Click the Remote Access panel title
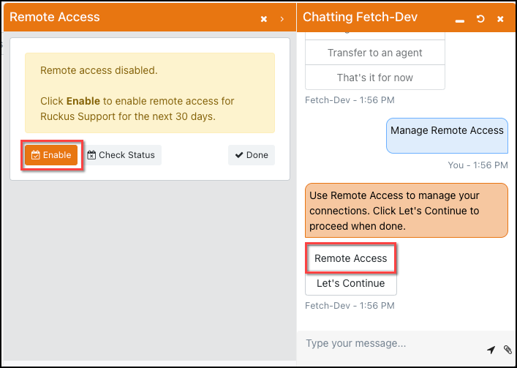517x368 pixels. pos(55,17)
